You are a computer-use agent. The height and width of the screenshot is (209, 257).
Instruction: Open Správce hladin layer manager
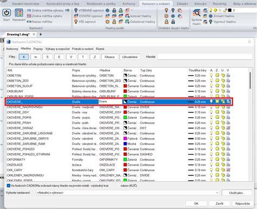click(196, 17)
